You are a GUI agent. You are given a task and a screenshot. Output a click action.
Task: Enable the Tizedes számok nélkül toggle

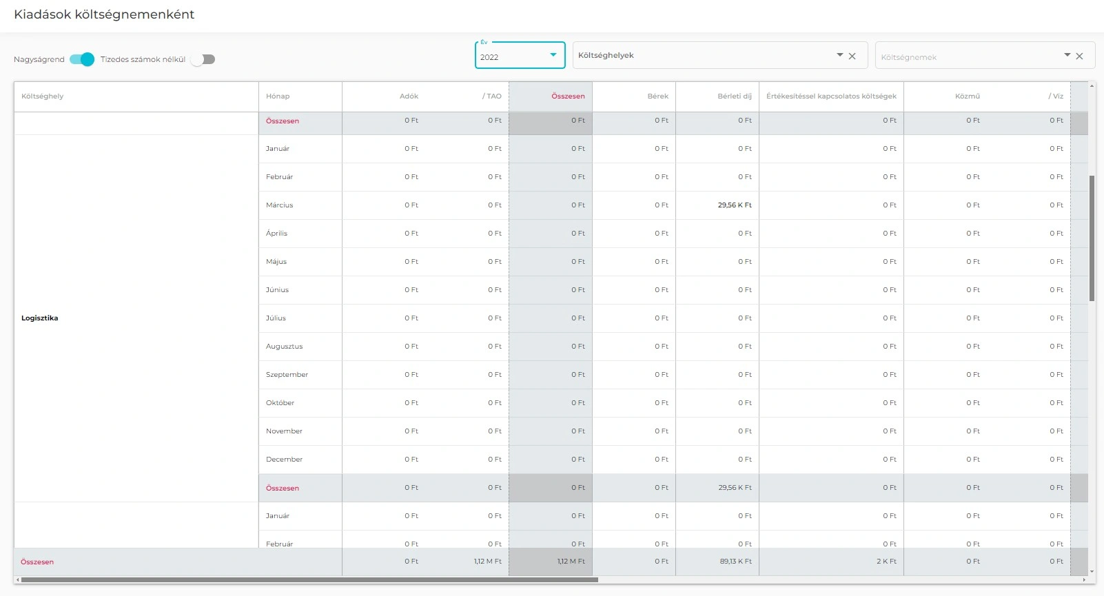(x=203, y=59)
